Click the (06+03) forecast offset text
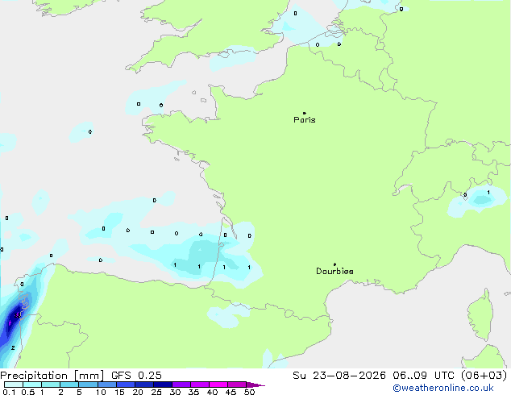The image size is (511, 395). (484, 376)
